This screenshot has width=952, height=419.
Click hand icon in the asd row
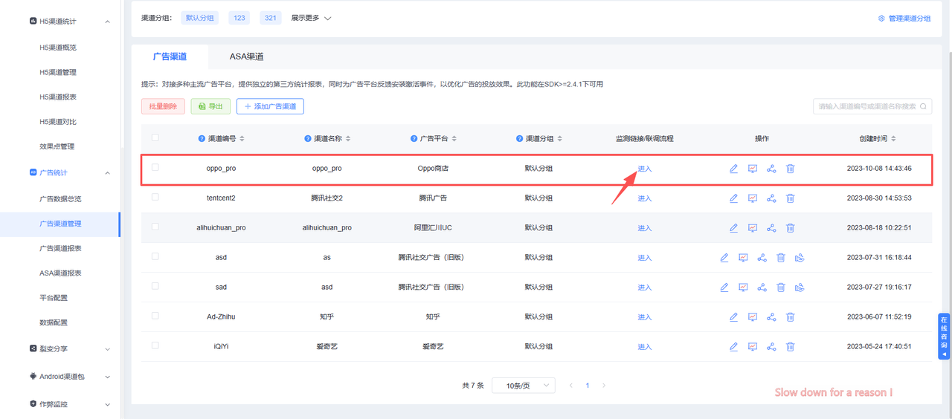(x=800, y=258)
